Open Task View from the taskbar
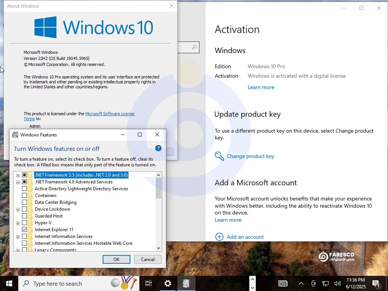The width and height of the screenshot is (388, 291). (149, 283)
